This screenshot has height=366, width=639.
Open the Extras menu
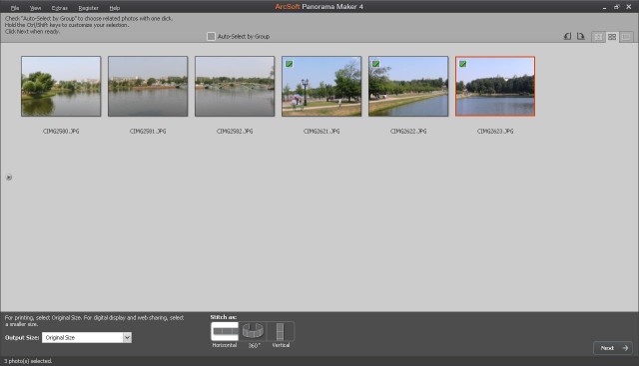click(60, 8)
